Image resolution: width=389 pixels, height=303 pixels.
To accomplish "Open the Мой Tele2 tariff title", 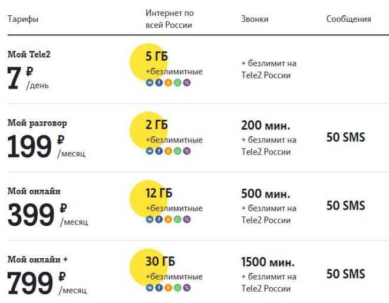I will pyautogui.click(x=29, y=54).
